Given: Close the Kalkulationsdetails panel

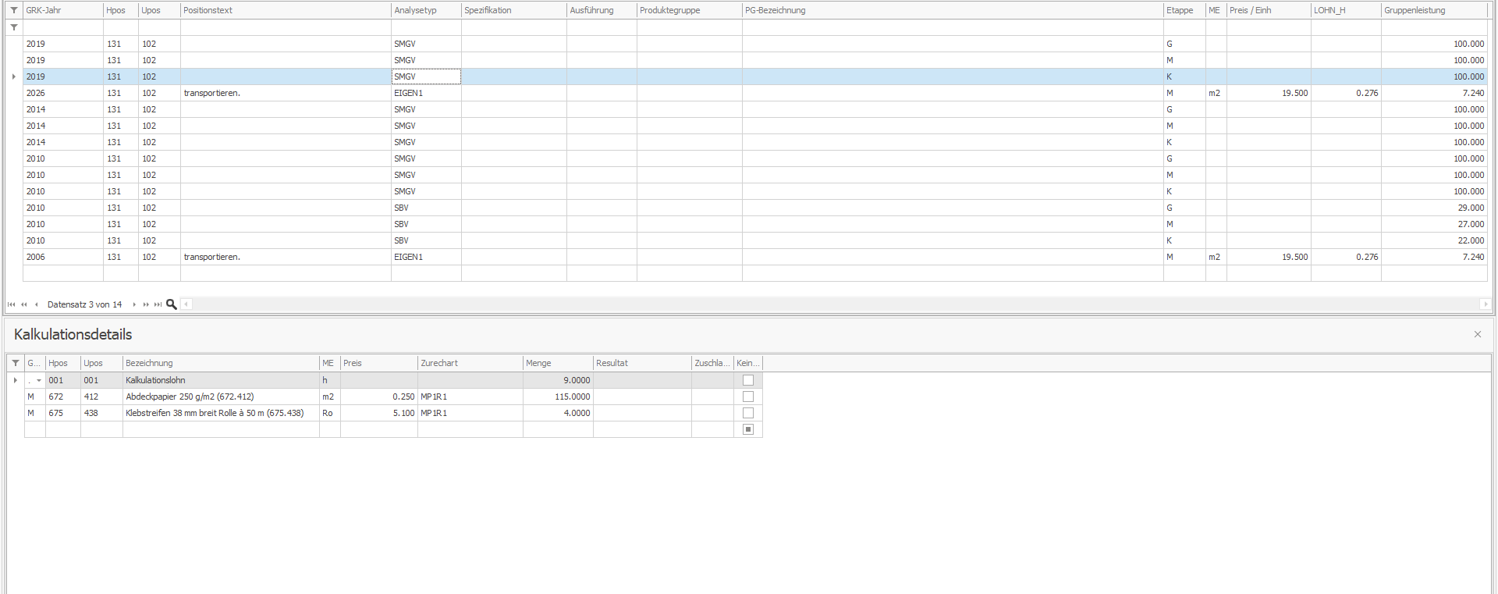Looking at the screenshot, I should pos(1477,334).
